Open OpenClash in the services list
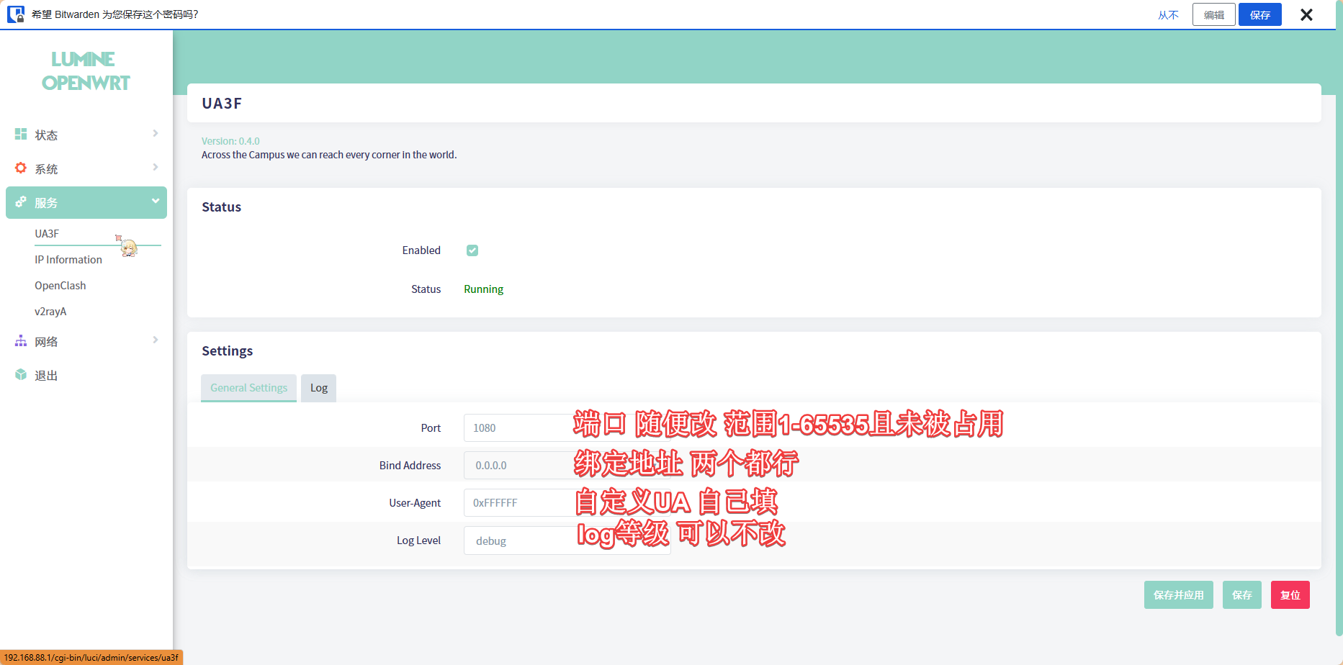Image resolution: width=1343 pixels, height=665 pixels. tap(60, 286)
